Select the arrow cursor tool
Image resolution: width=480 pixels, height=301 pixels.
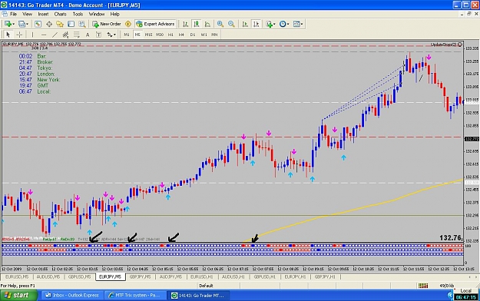[x=8, y=35]
